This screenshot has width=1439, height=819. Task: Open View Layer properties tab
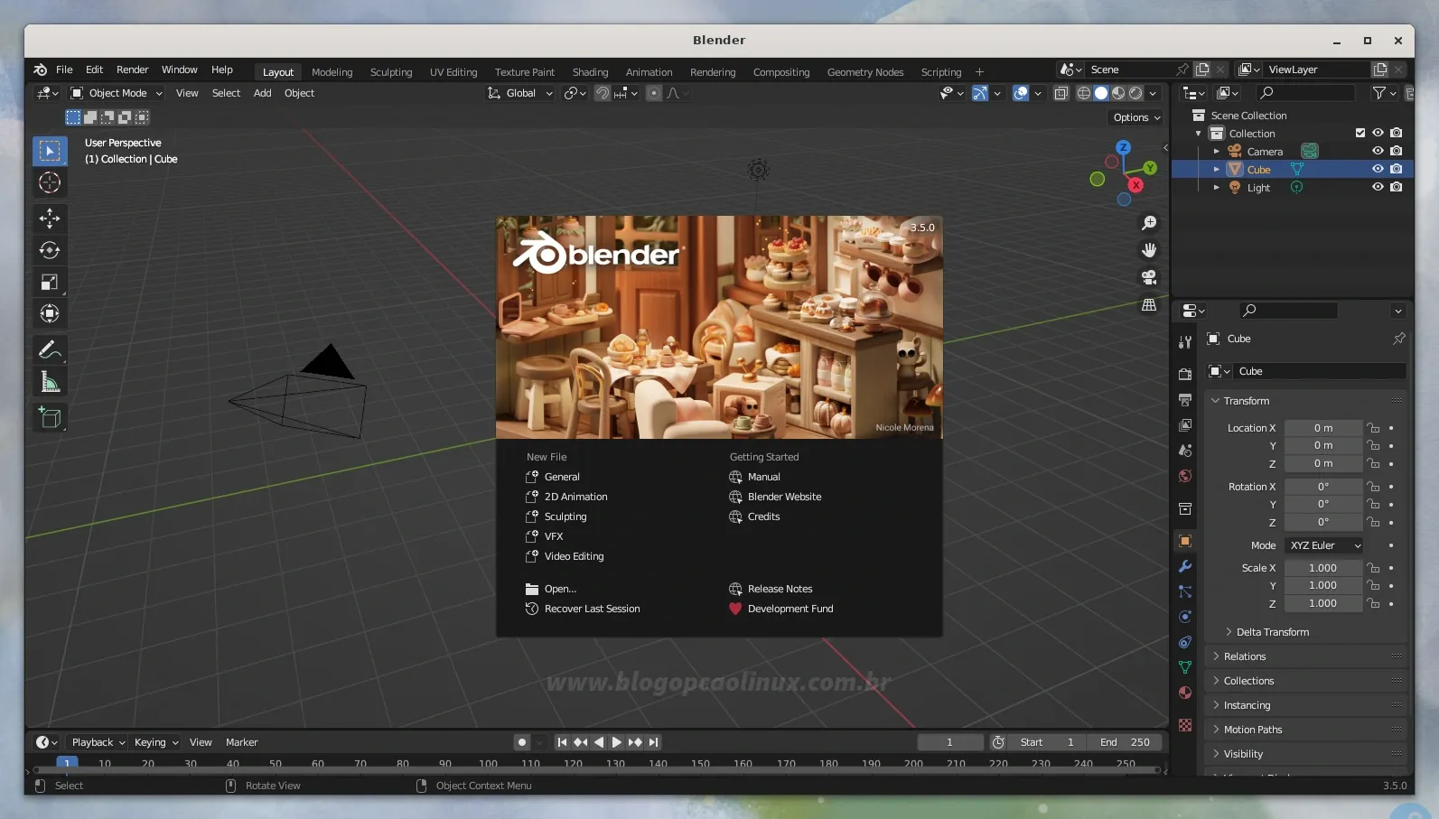coord(1185,424)
